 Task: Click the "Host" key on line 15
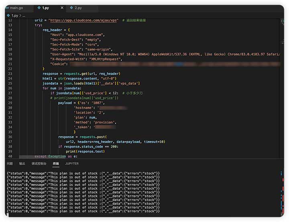coord(56,35)
